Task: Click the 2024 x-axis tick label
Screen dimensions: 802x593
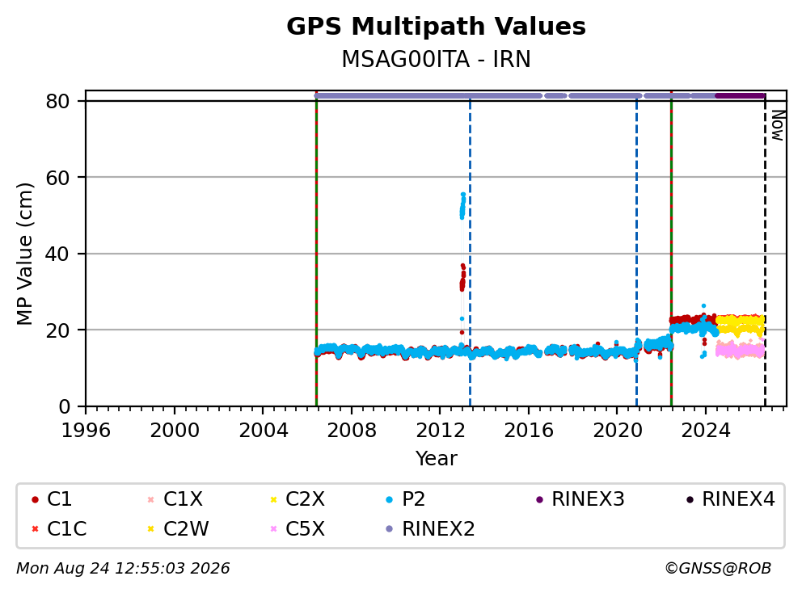Action: tap(705, 431)
